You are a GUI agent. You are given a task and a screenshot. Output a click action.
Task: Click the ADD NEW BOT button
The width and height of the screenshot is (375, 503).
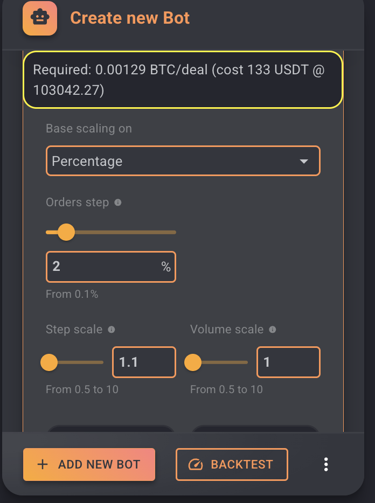click(x=89, y=464)
